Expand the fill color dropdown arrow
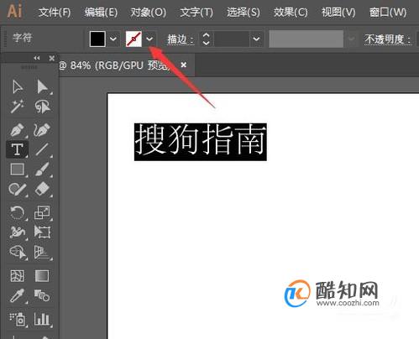This screenshot has width=419, height=339. 113,39
